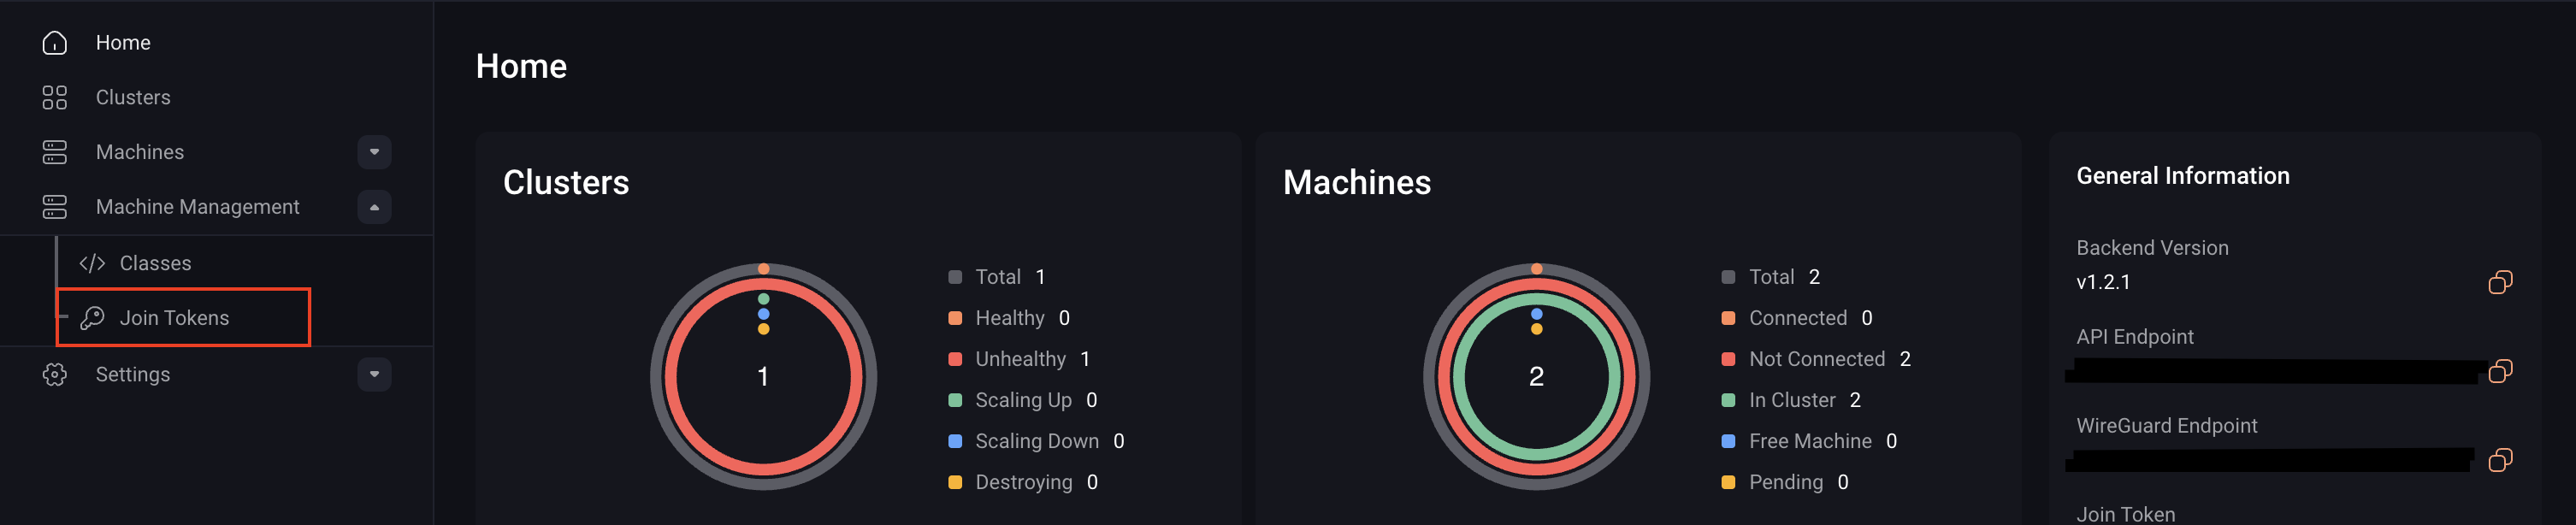The height and width of the screenshot is (525, 2576).
Task: Click the Clusters grid icon
Action: coord(53,97)
